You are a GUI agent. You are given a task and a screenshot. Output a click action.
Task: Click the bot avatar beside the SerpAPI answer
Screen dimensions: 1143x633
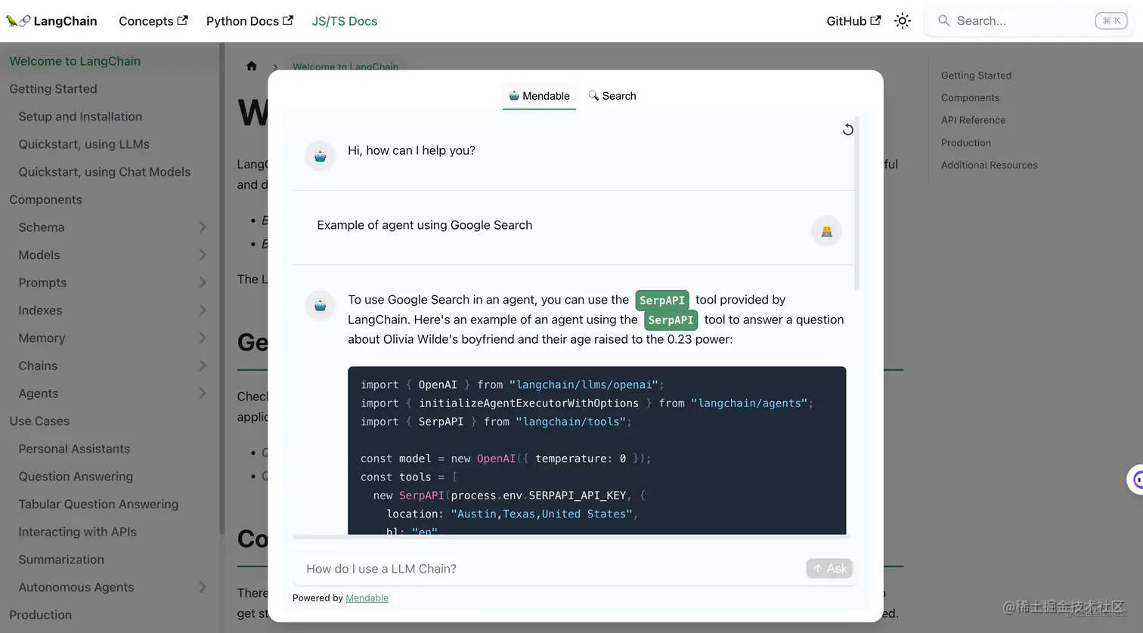[x=320, y=305]
